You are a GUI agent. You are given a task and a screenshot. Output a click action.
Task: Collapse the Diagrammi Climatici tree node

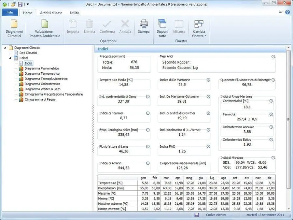(6, 48)
